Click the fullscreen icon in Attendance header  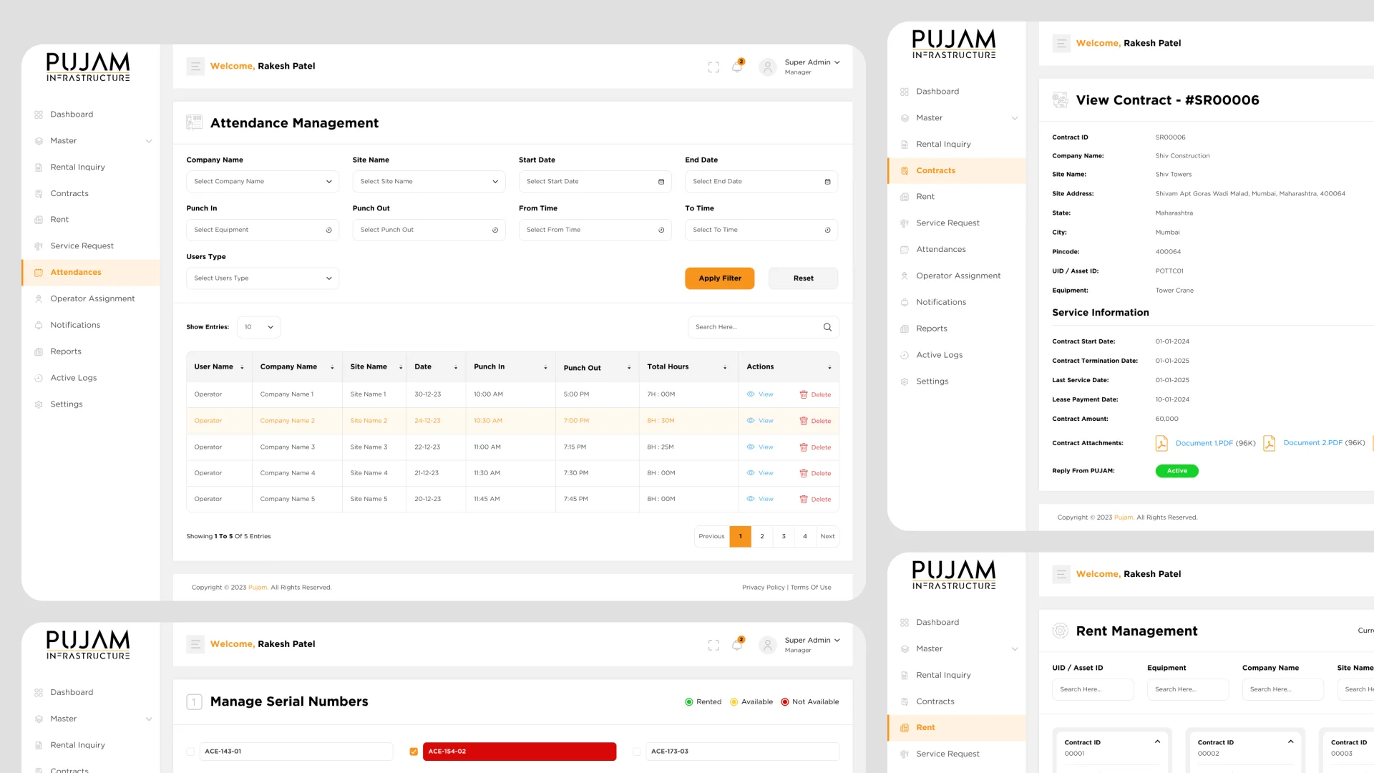click(713, 67)
